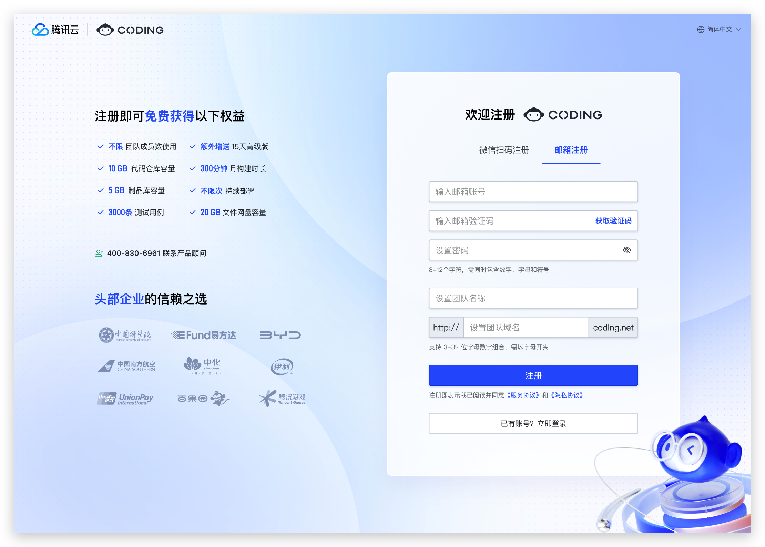Click the BYD company logo
The height and width of the screenshot is (547, 765).
click(x=280, y=334)
